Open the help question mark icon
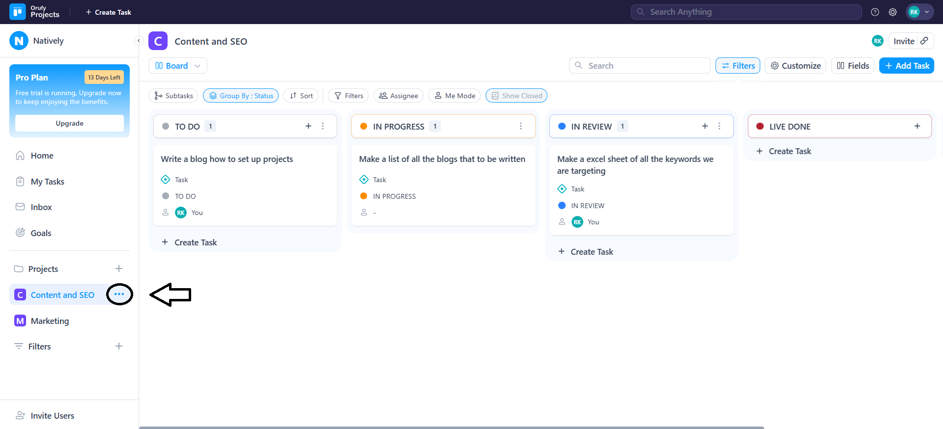 875,12
